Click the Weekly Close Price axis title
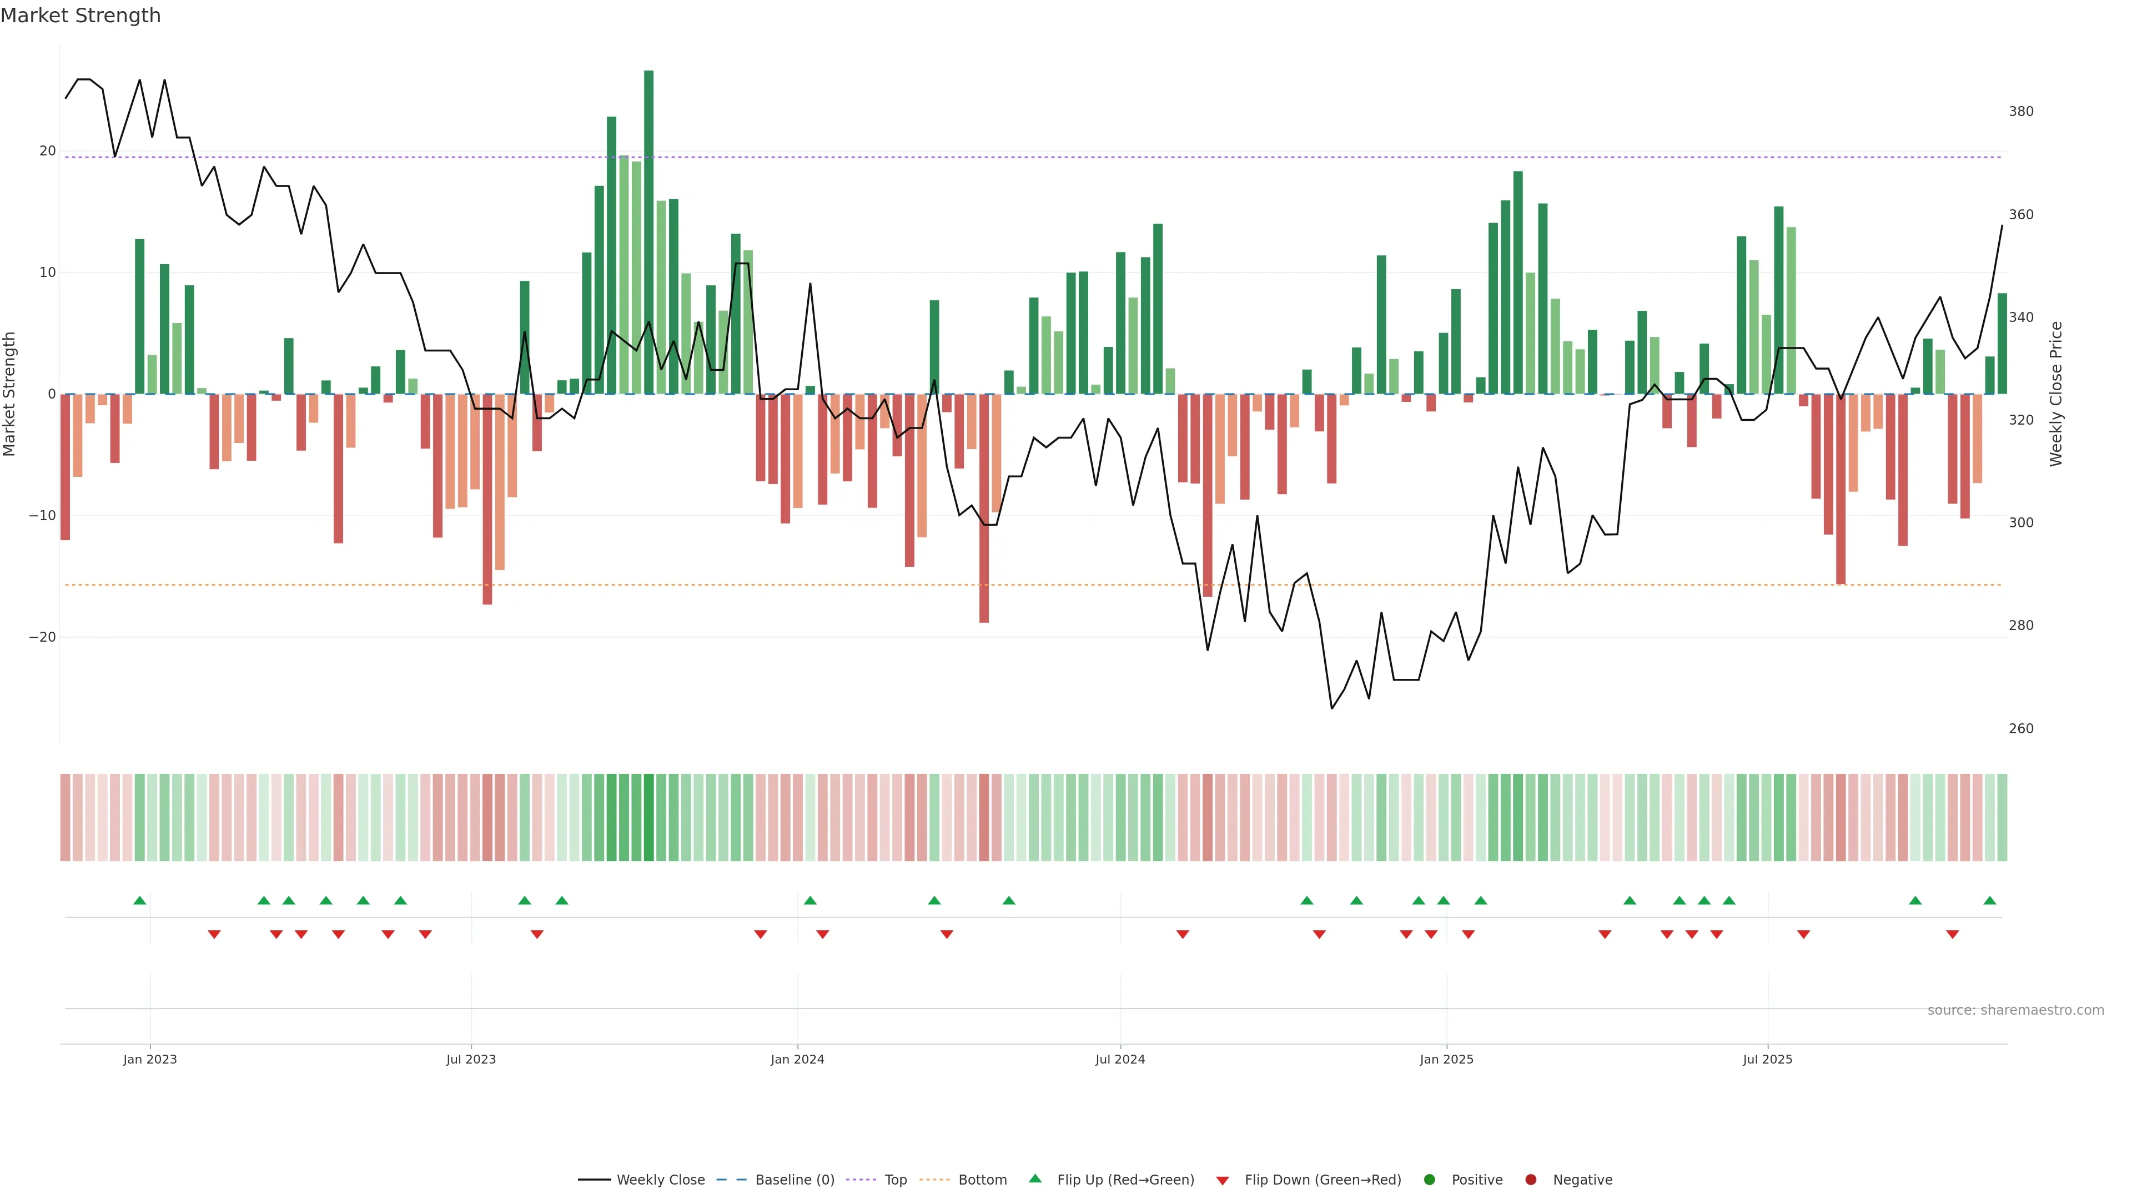The image size is (2132, 1199). tap(2056, 394)
